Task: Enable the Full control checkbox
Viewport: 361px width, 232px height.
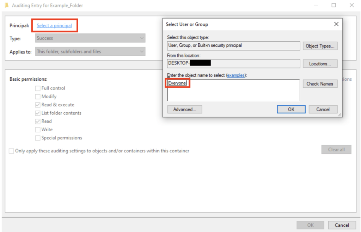Action: click(x=37, y=88)
